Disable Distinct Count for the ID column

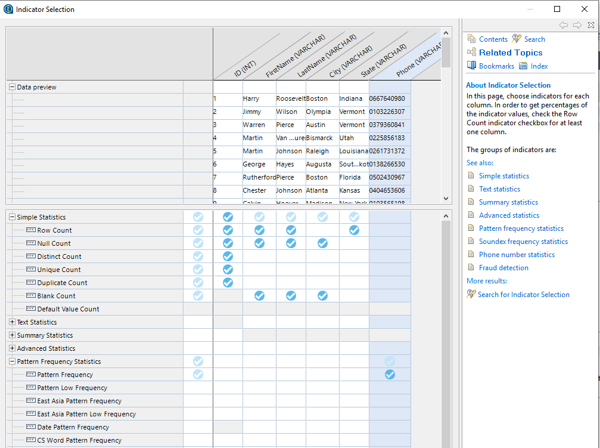pos(228,256)
